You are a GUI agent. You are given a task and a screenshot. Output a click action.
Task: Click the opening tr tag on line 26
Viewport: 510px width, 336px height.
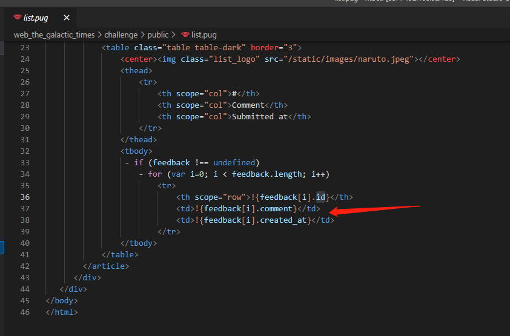148,82
